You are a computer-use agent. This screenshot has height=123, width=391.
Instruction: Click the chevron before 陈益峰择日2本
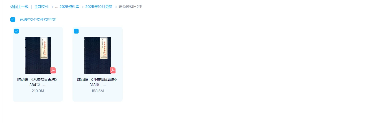tap(116, 7)
